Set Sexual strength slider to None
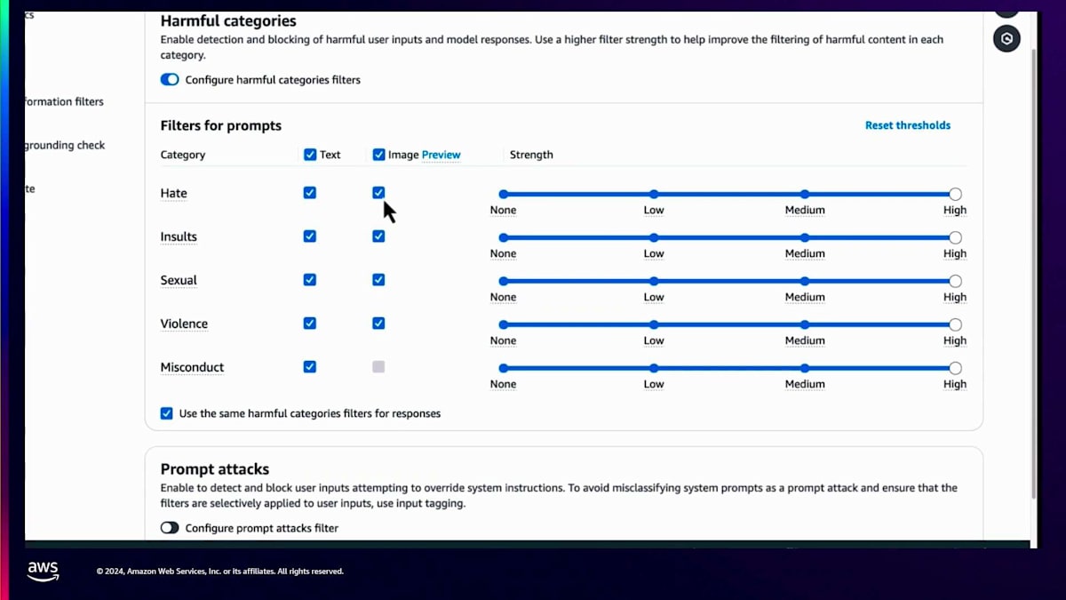Viewport: 1066px width, 600px height. 504,281
